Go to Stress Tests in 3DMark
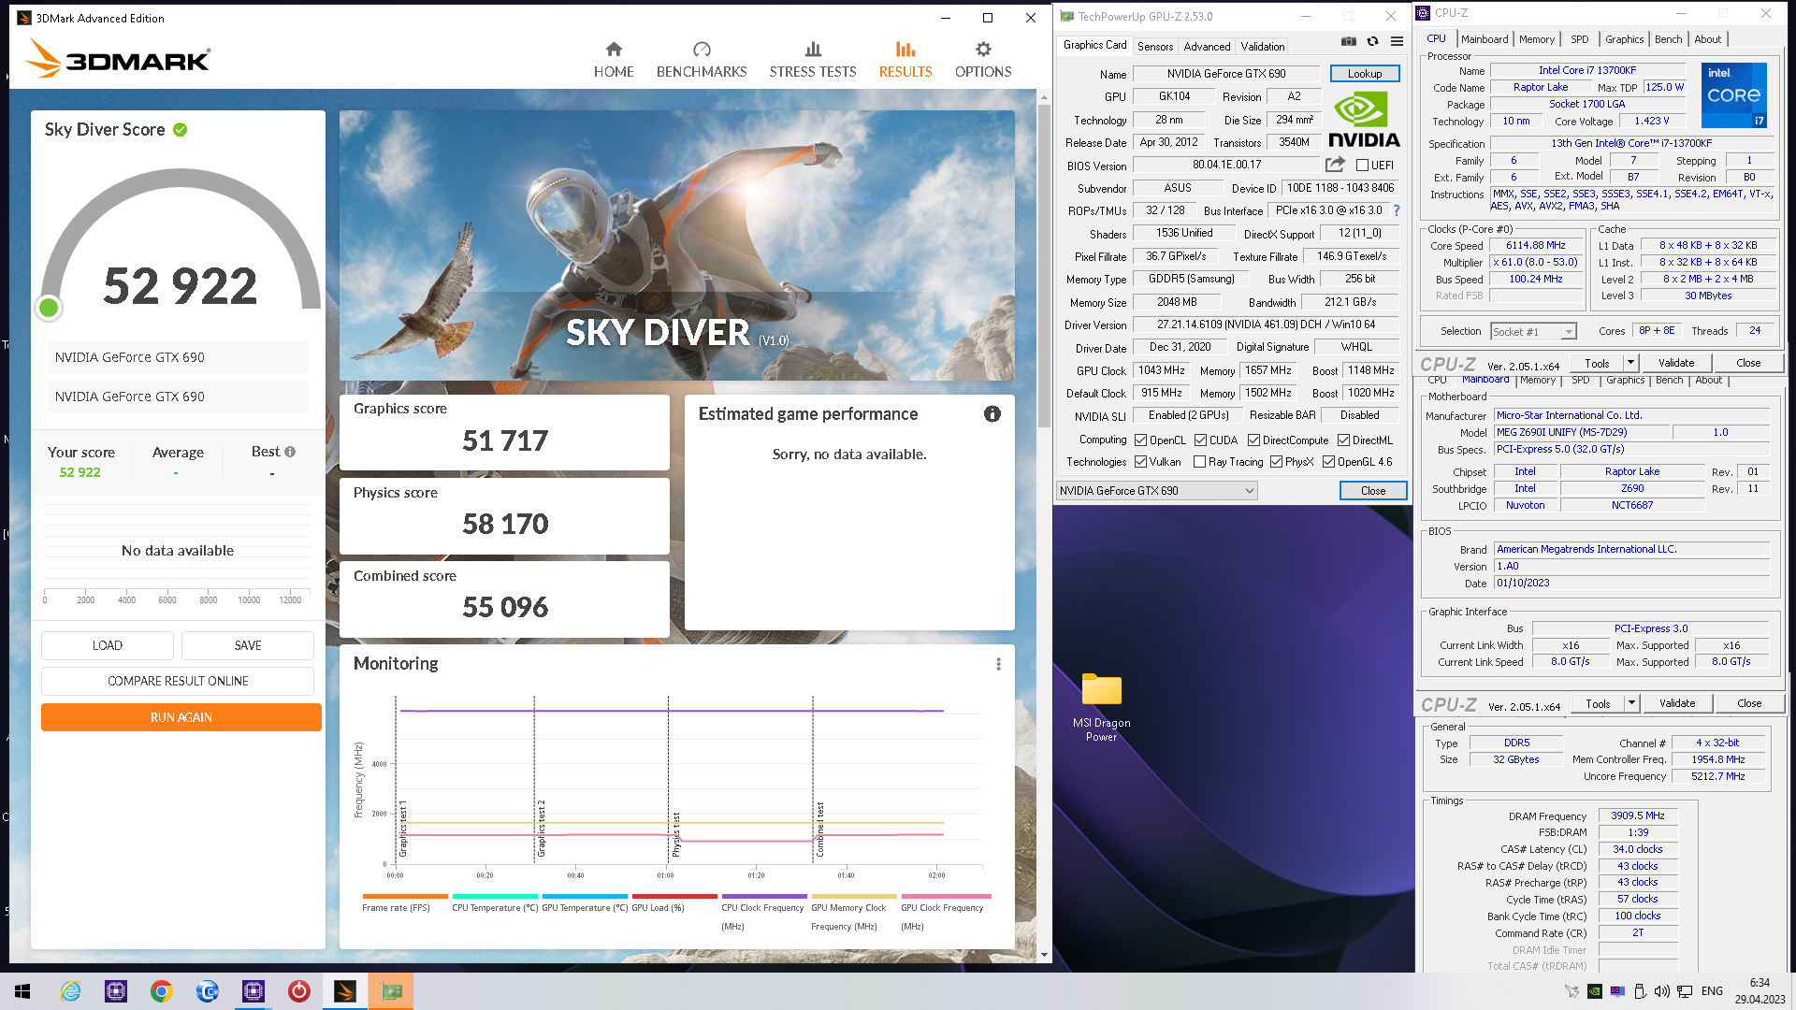Screen dimensions: 1796x1010 (813, 60)
